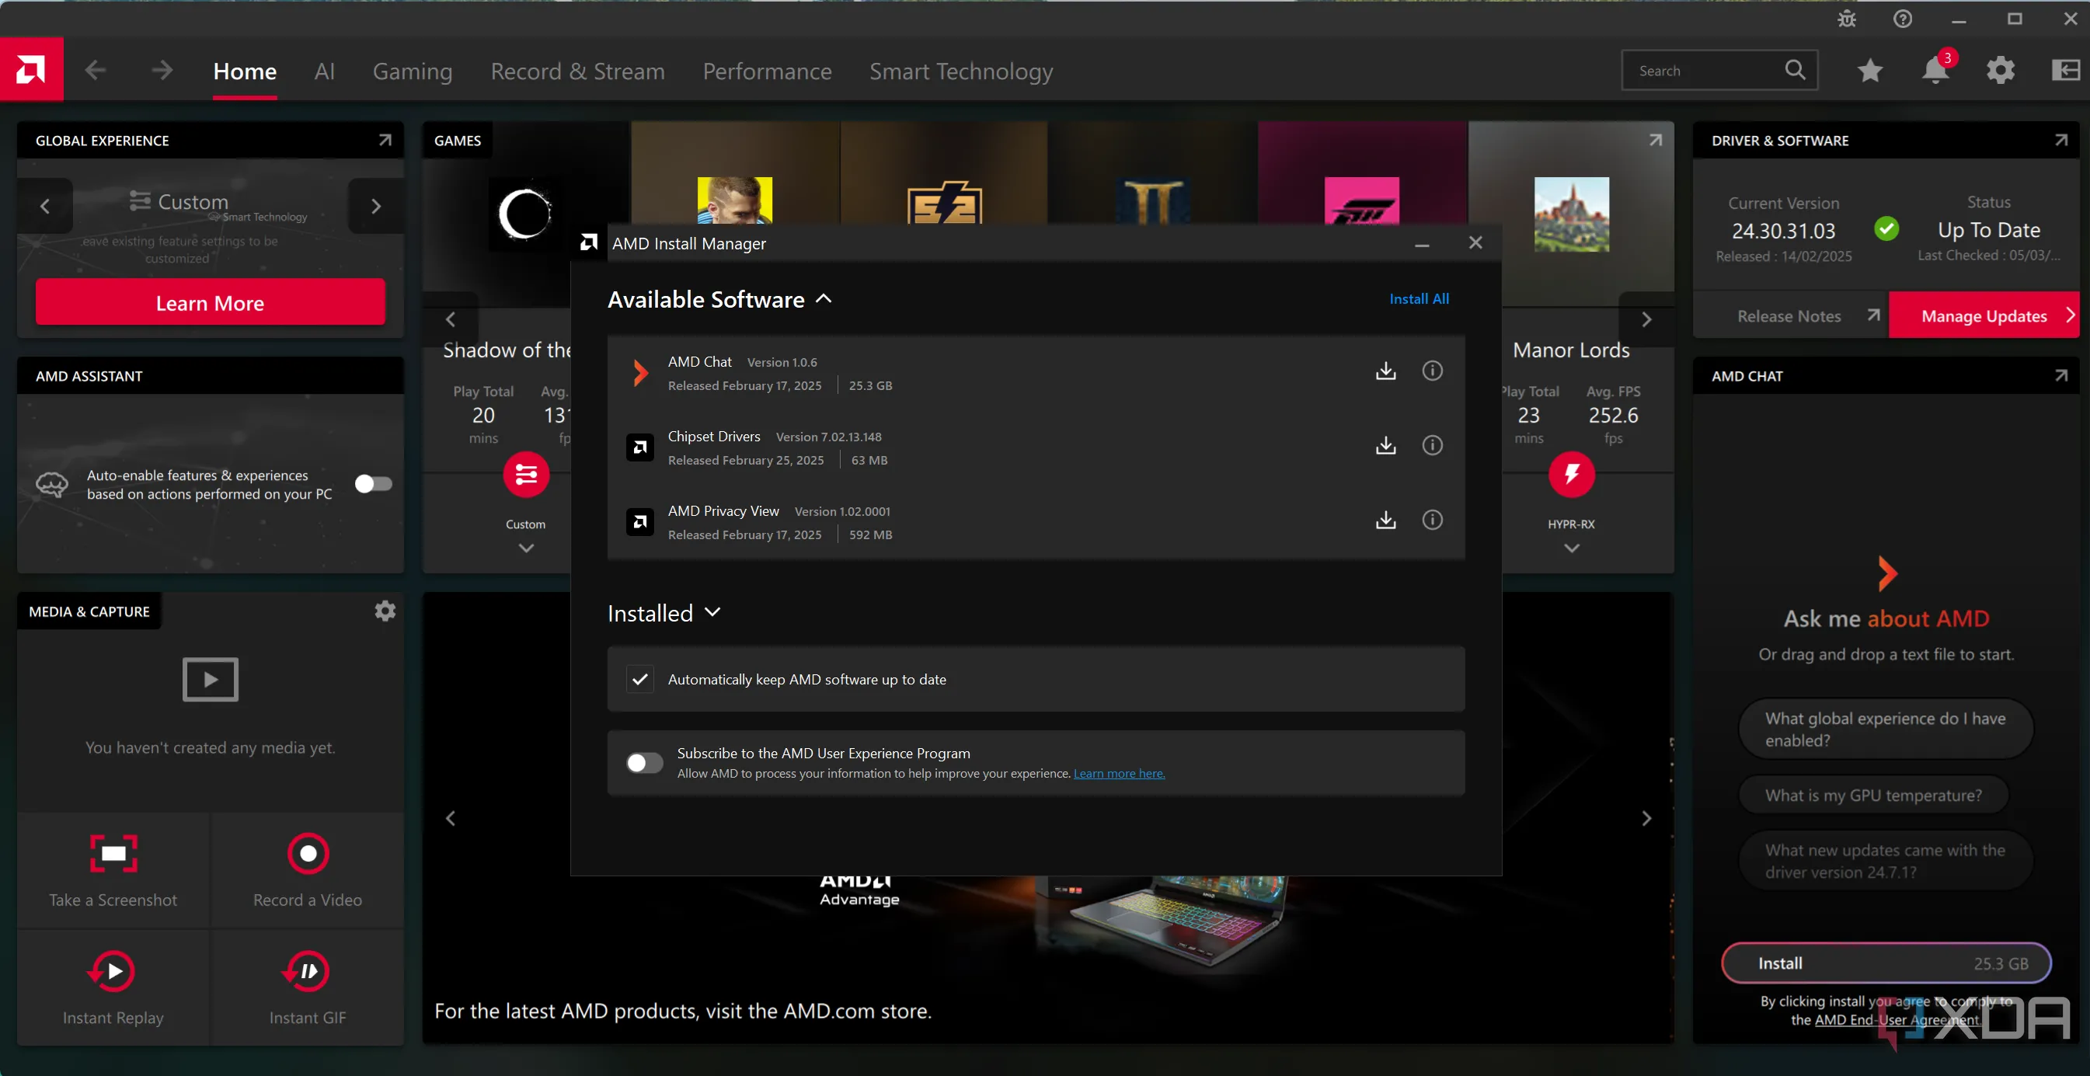Uncheck automatically keep AMD software up to date

tap(640, 680)
